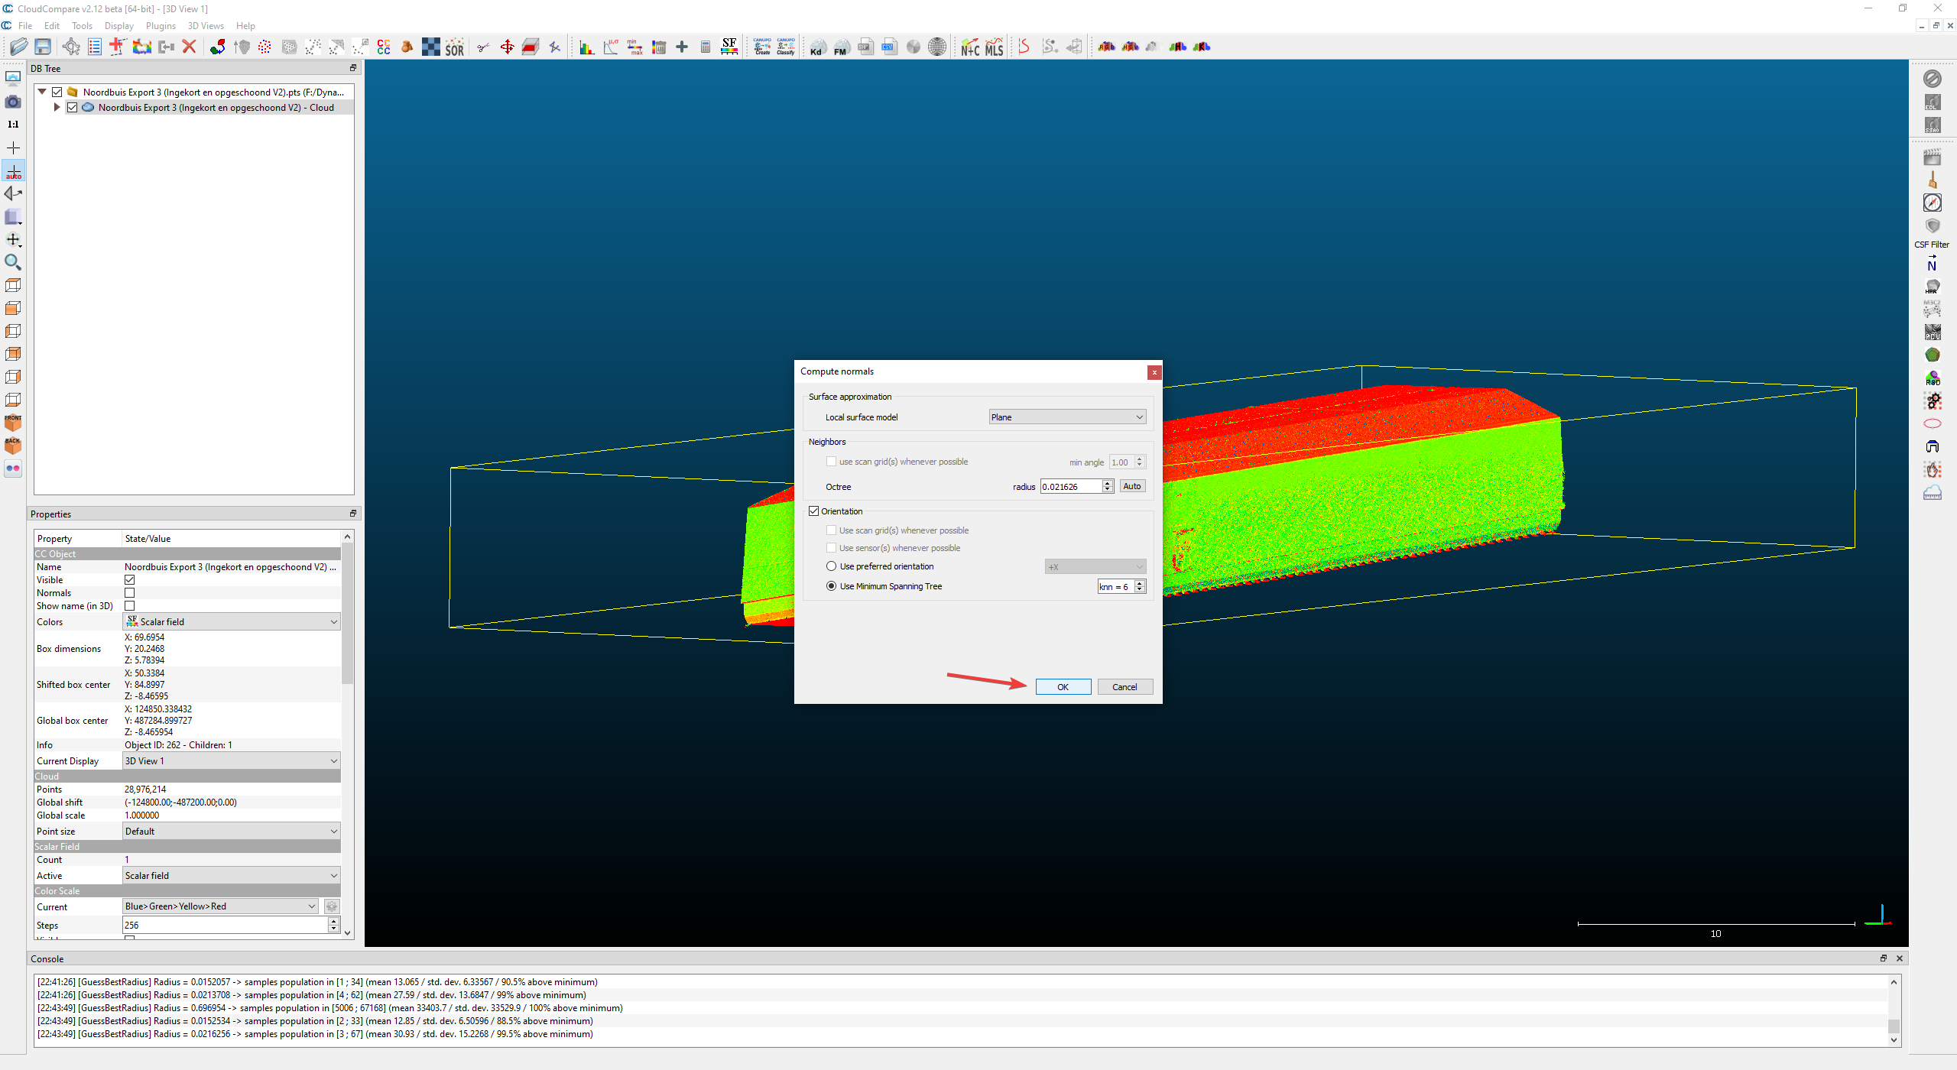
Task: Select the MLS tool icon
Action: click(994, 47)
